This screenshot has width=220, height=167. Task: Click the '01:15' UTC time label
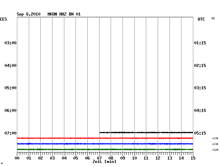200,43
